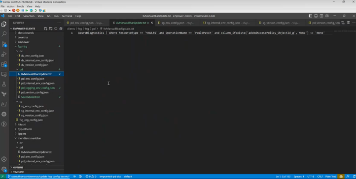The width and height of the screenshot is (356, 179).
Task: Expand the hitachi folder
Action: pos(22,124)
